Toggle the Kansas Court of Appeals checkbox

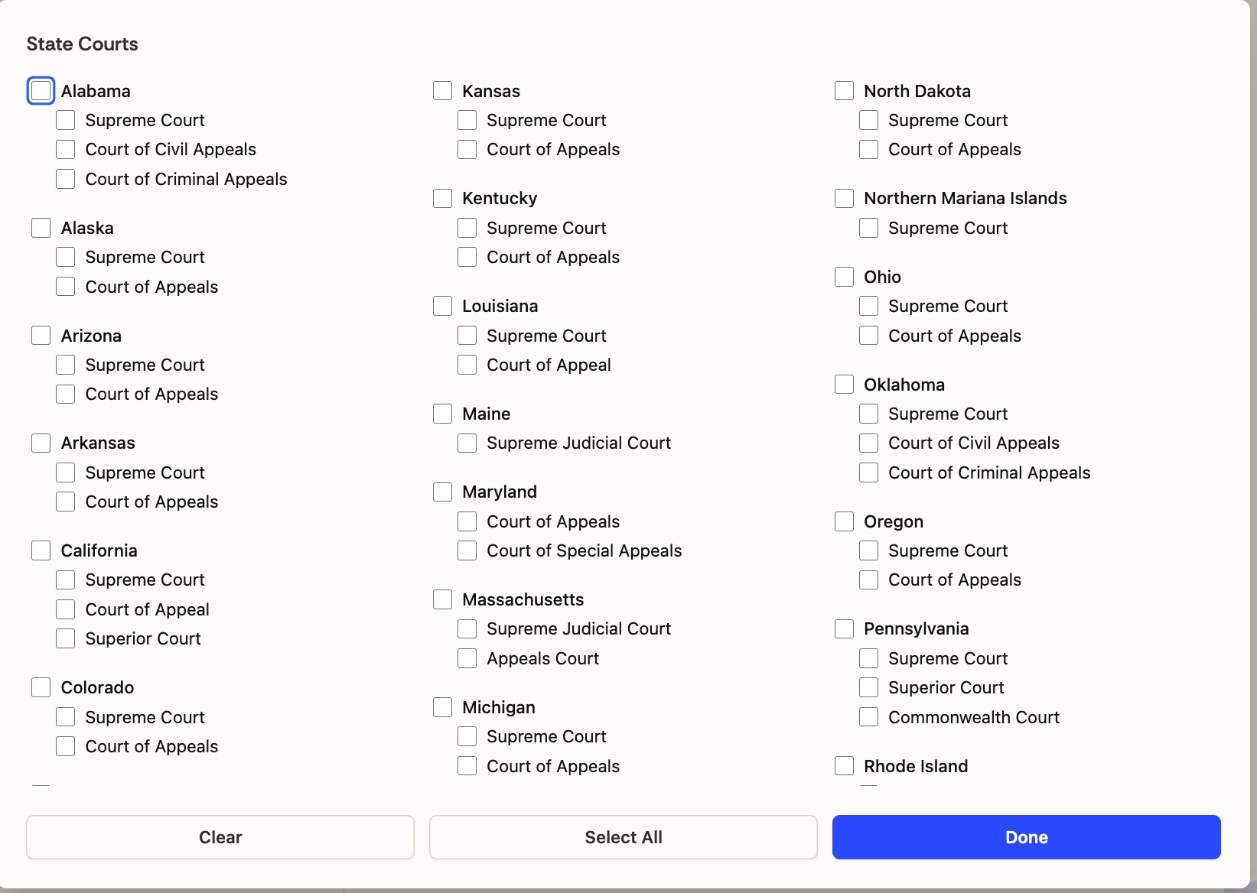tap(467, 149)
